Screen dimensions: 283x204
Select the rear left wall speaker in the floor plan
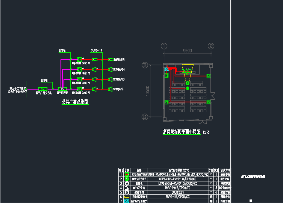point(166,102)
